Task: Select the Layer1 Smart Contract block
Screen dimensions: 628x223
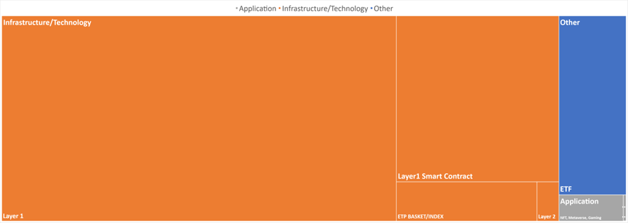Action: [477, 99]
